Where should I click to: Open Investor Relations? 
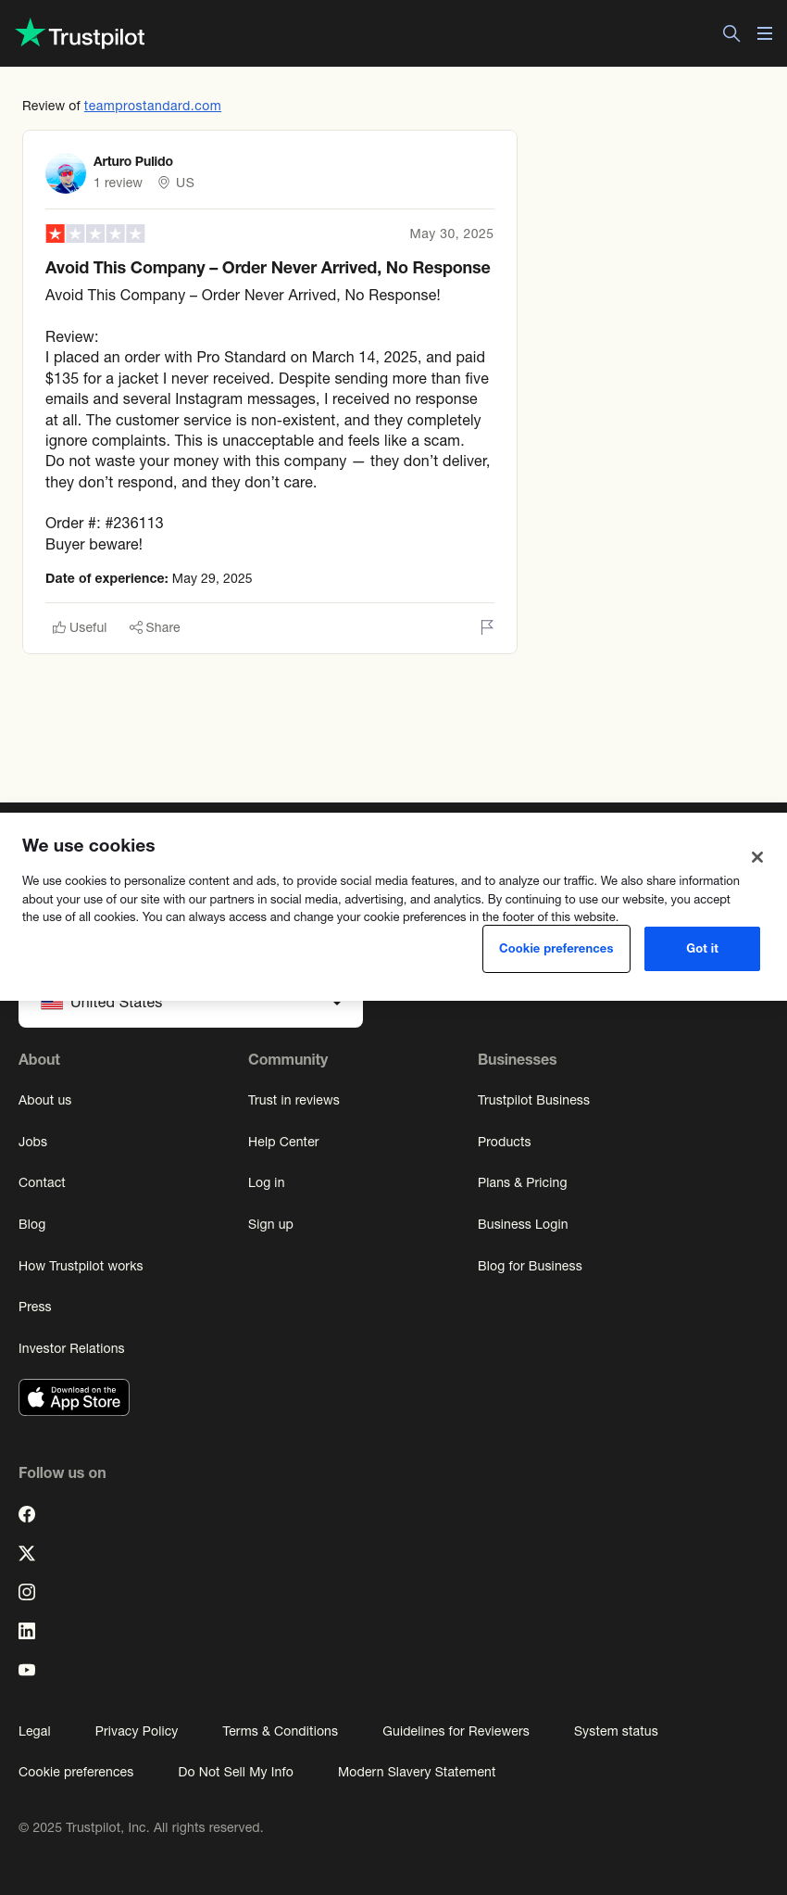click(71, 1348)
